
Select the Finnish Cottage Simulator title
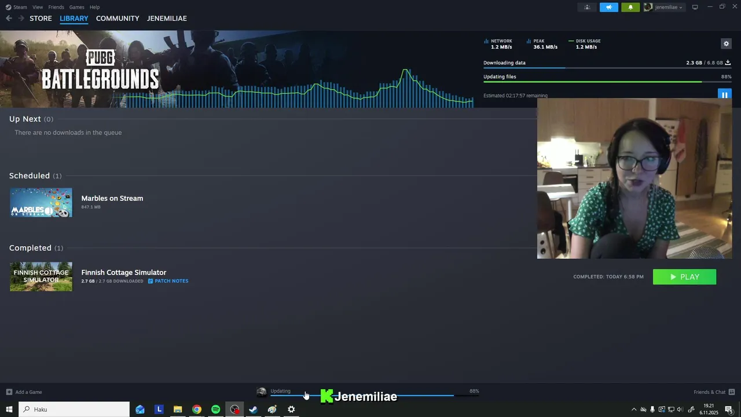coord(123,272)
